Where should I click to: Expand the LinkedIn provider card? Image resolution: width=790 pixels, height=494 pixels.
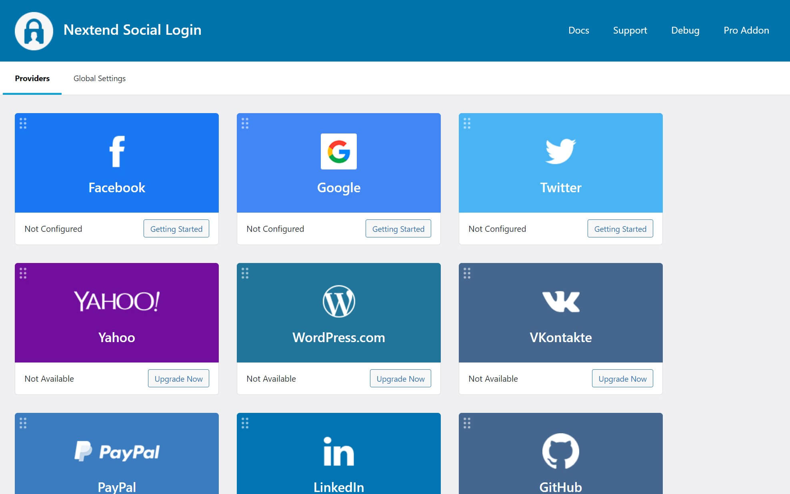(x=338, y=453)
